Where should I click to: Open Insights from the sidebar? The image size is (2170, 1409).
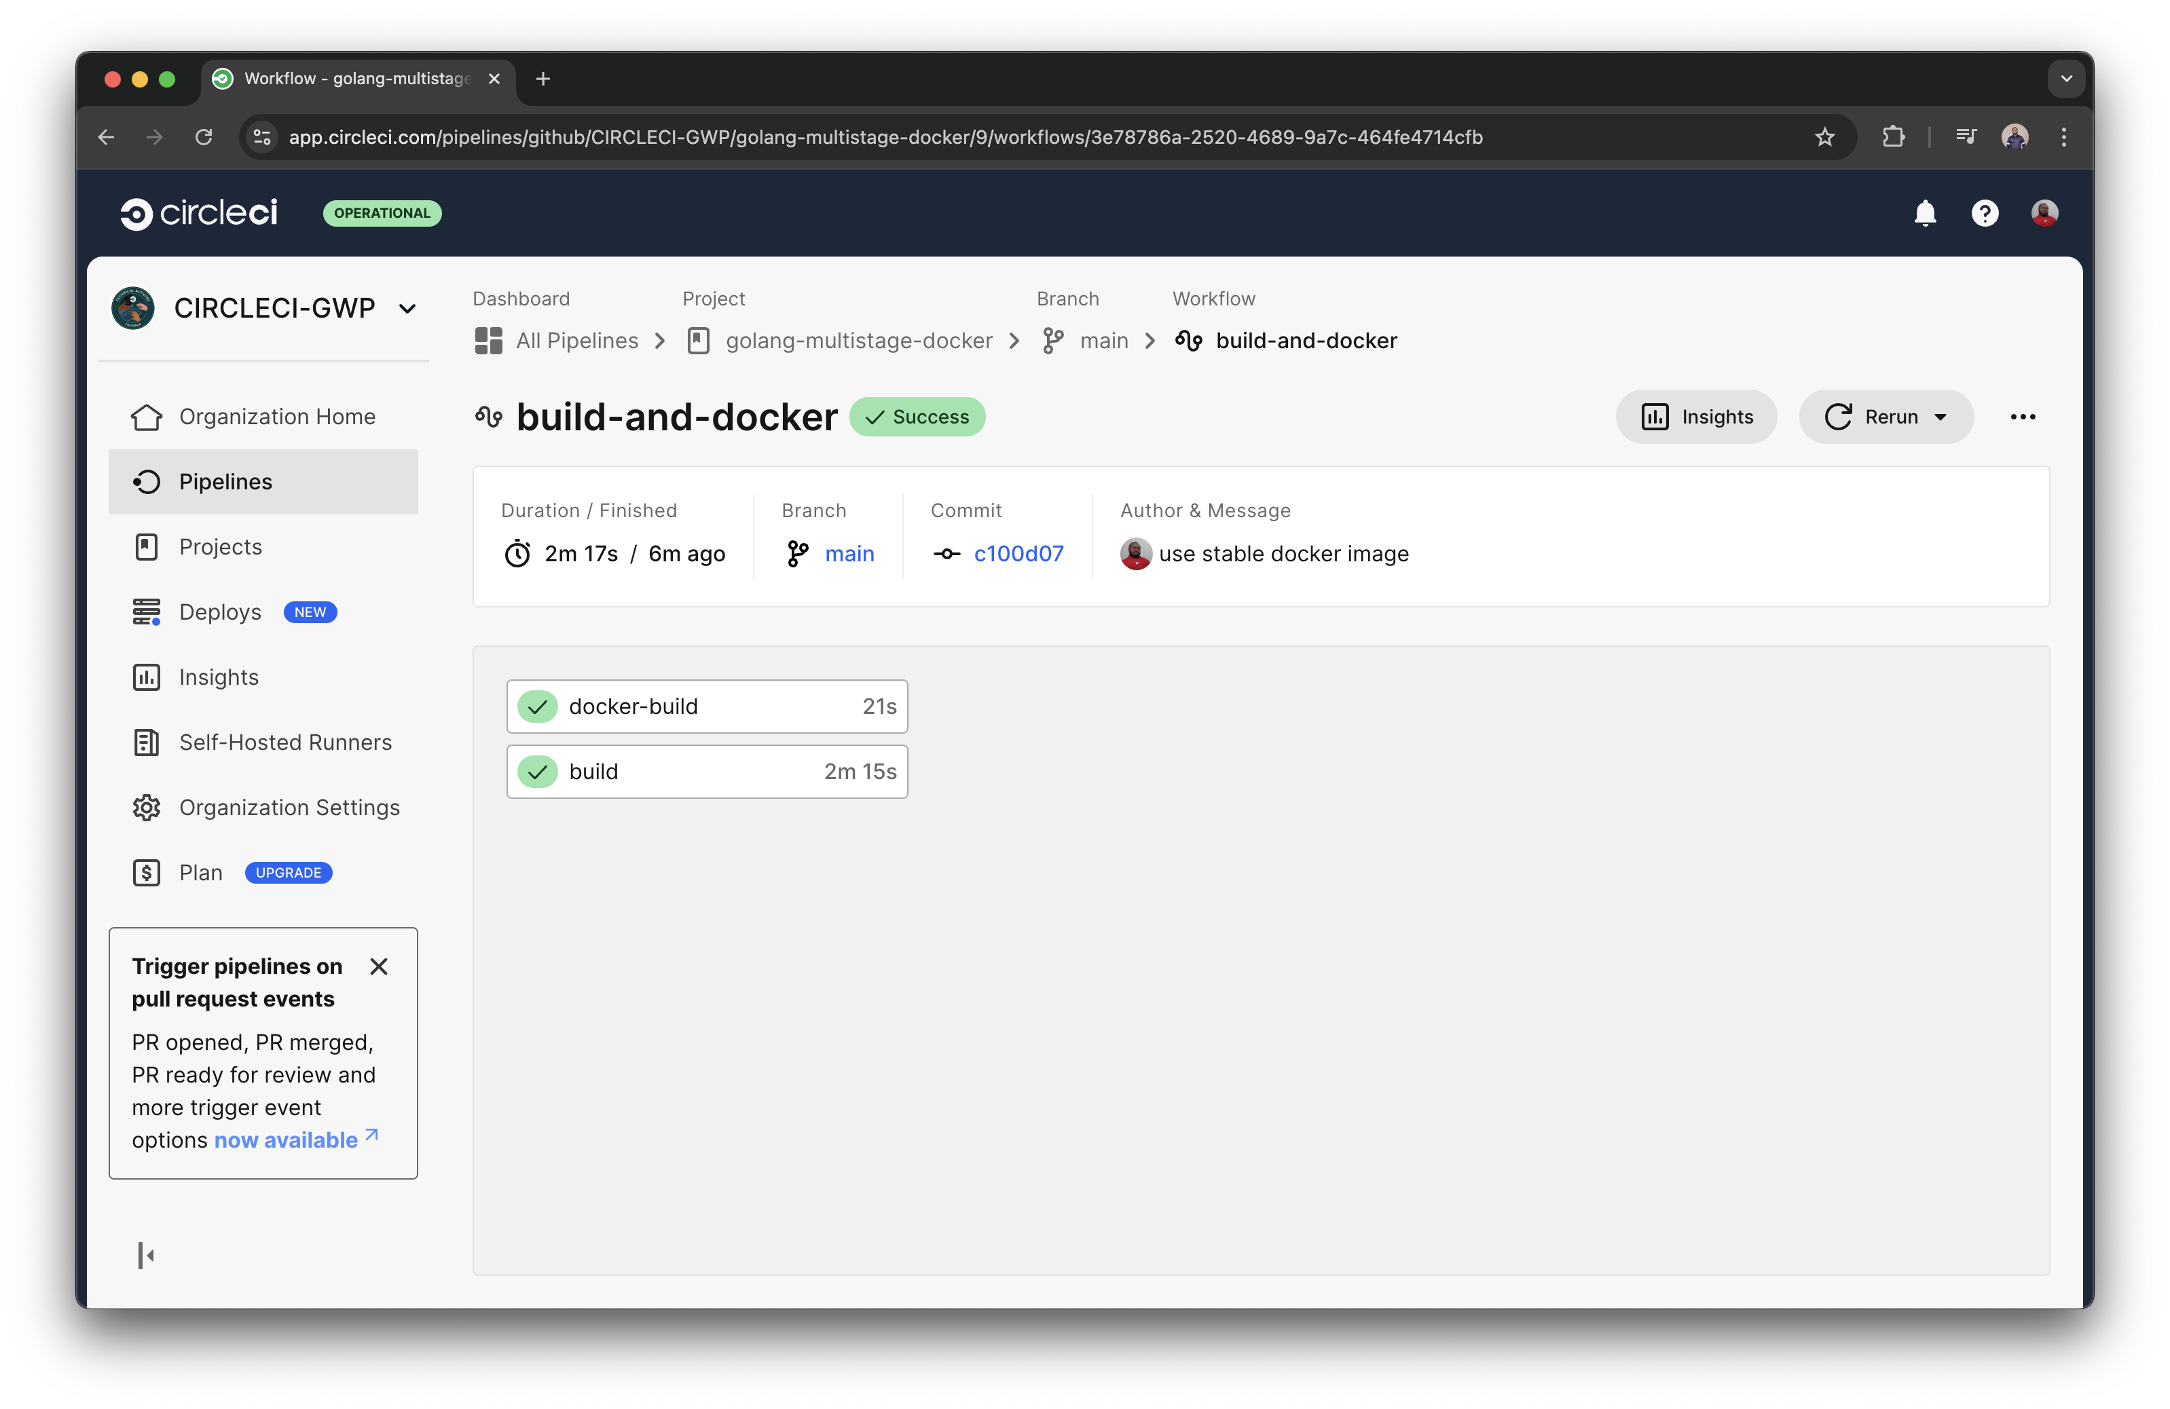click(x=219, y=677)
